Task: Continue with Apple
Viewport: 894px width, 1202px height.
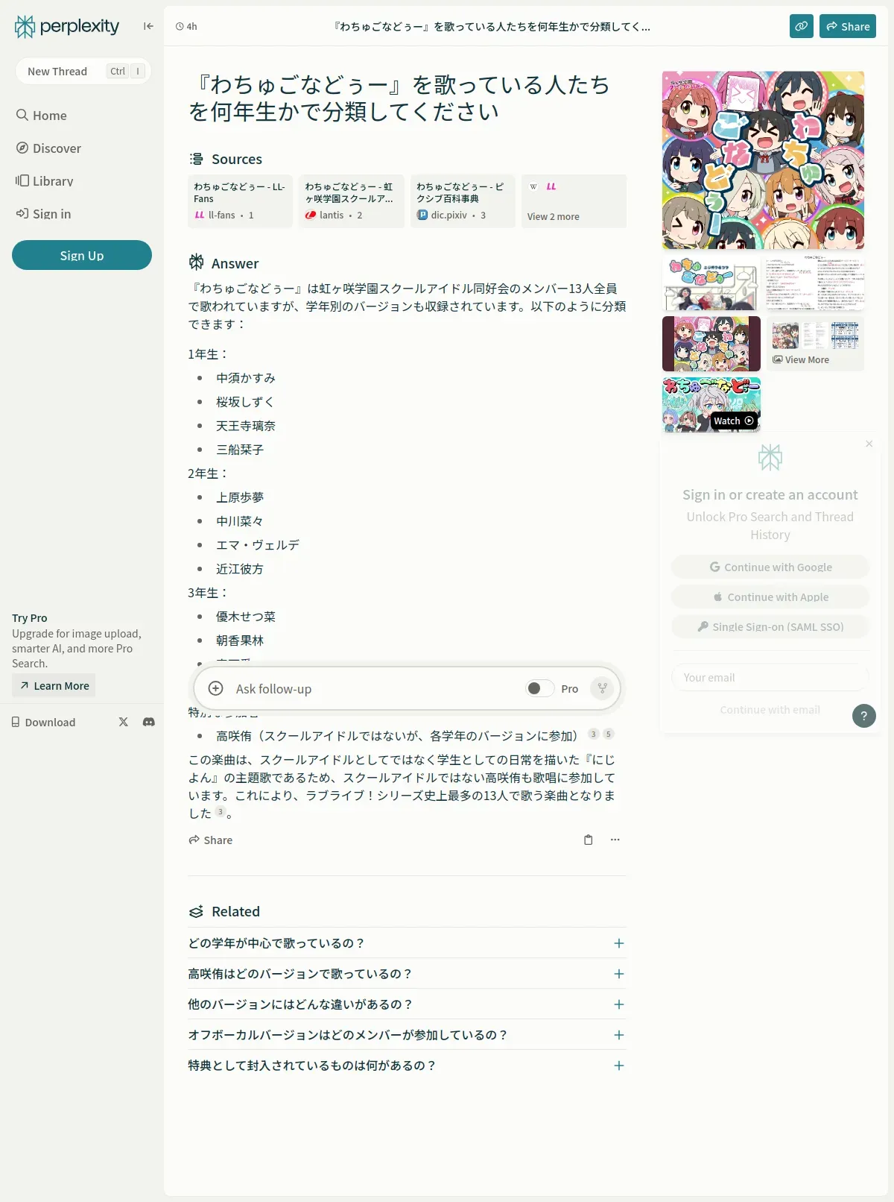Action: [x=770, y=597]
